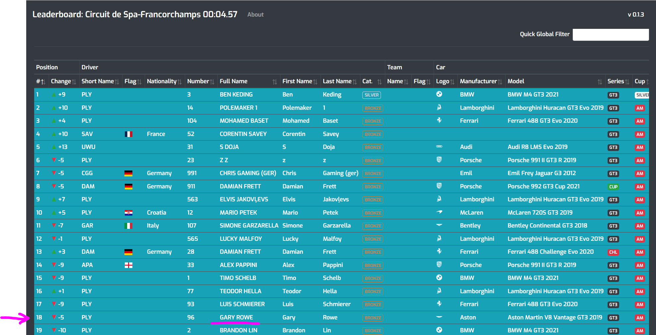Click Aston Martin logo in Gary Rowe row

coord(439,317)
